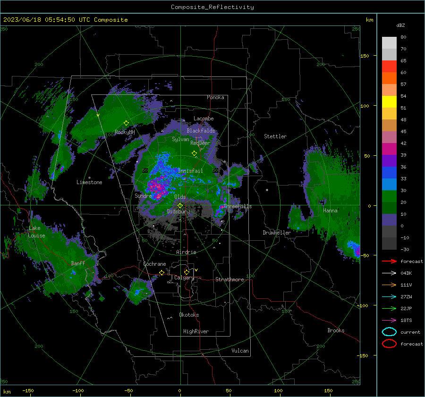Click the red 'forecast' ellipse icon
This screenshot has height=397, width=425.
pos(389,344)
